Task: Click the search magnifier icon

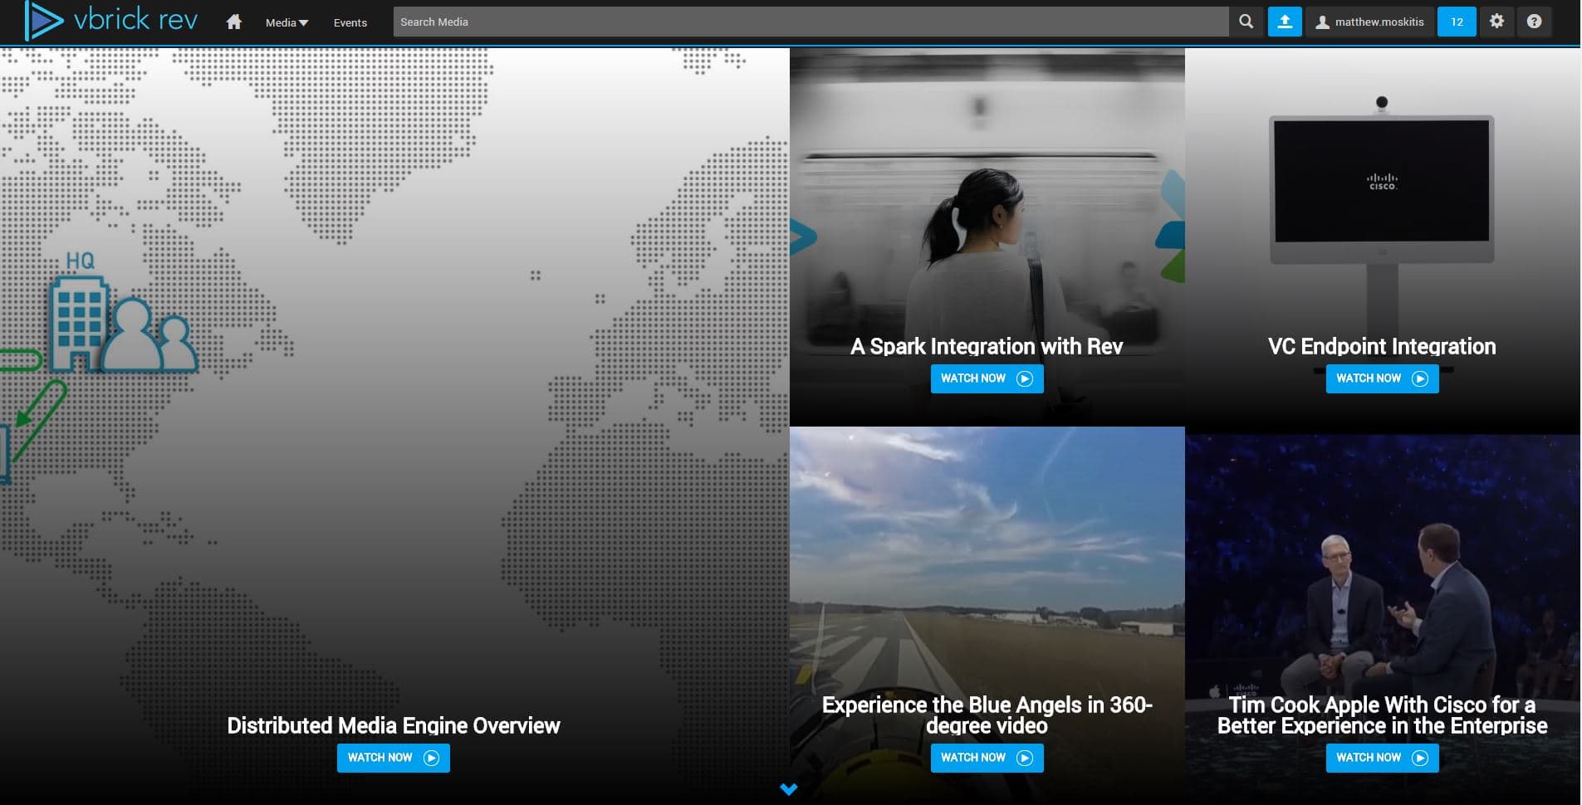Action: point(1246,22)
